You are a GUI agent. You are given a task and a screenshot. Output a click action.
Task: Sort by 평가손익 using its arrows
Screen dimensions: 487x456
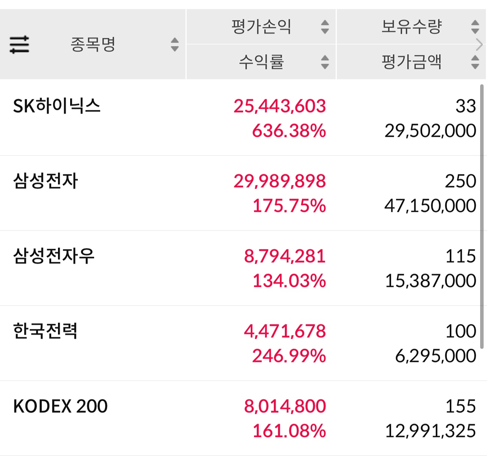[325, 27]
